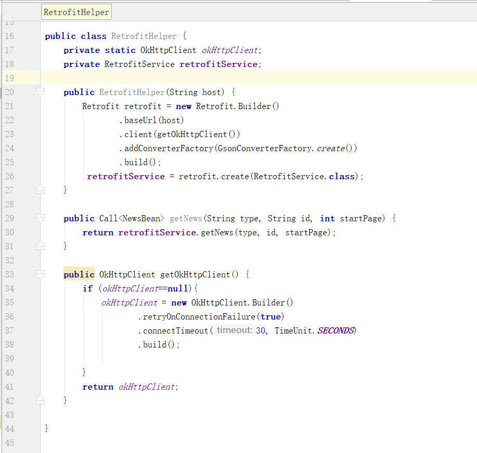Click the value 30 in connectTimeout
This screenshot has height=453, width=477.
click(261, 330)
